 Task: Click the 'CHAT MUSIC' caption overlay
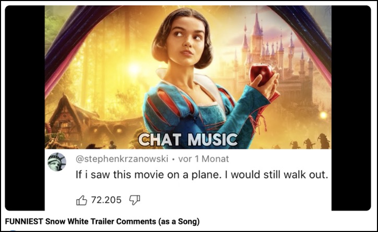coord(188,140)
